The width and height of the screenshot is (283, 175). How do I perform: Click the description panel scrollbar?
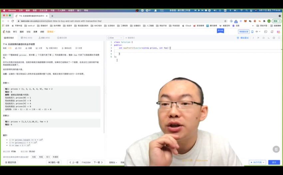pyautogui.click(x=104, y=87)
